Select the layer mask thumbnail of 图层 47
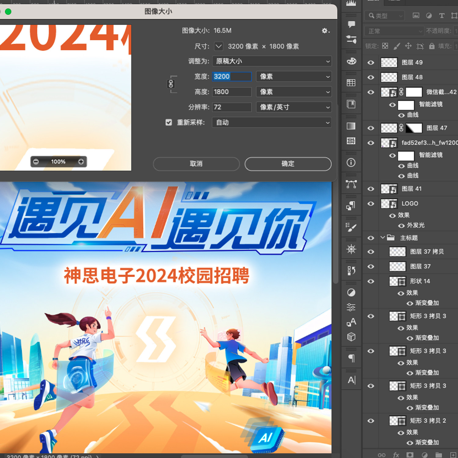Screen dimensions: 458x458 click(413, 128)
